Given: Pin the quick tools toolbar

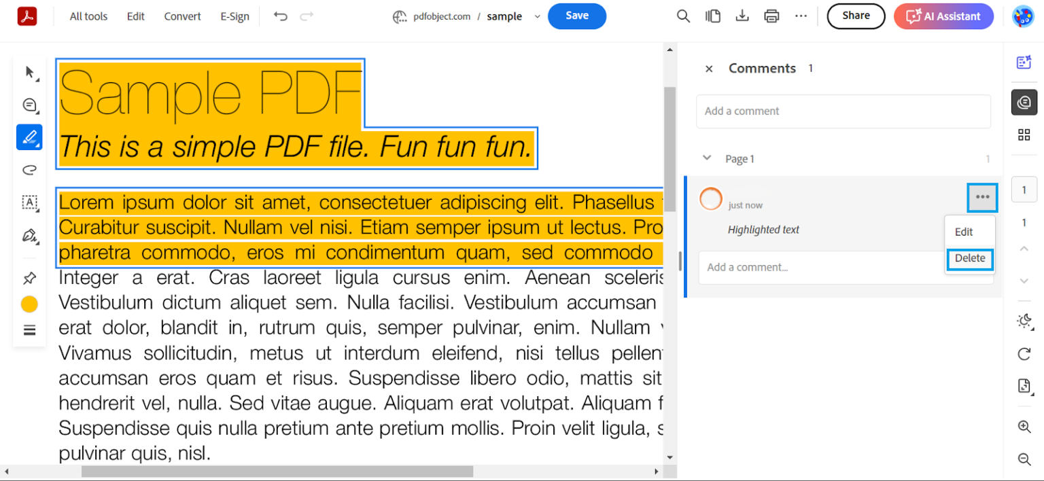Looking at the screenshot, I should (29, 278).
